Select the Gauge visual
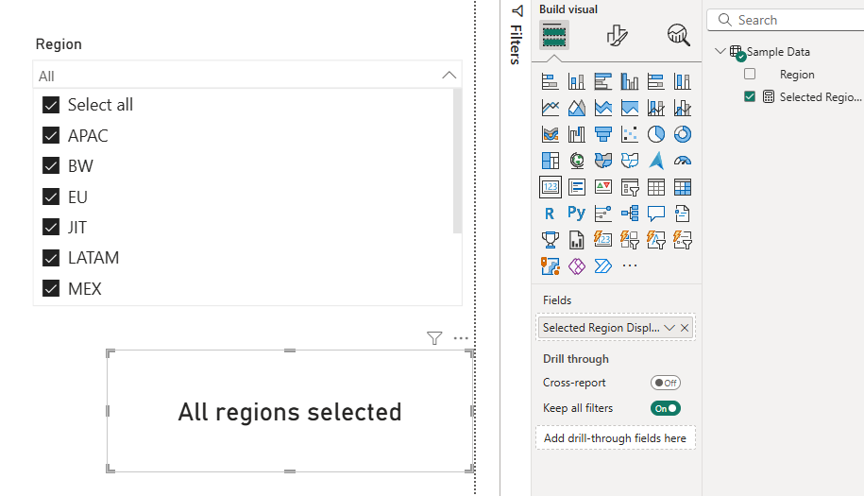The image size is (864, 496). pos(682,161)
